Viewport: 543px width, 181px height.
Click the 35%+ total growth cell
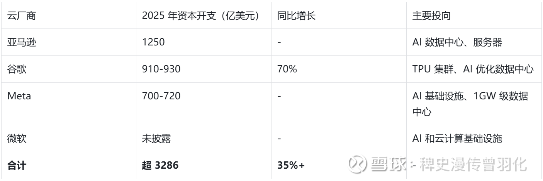click(x=291, y=165)
